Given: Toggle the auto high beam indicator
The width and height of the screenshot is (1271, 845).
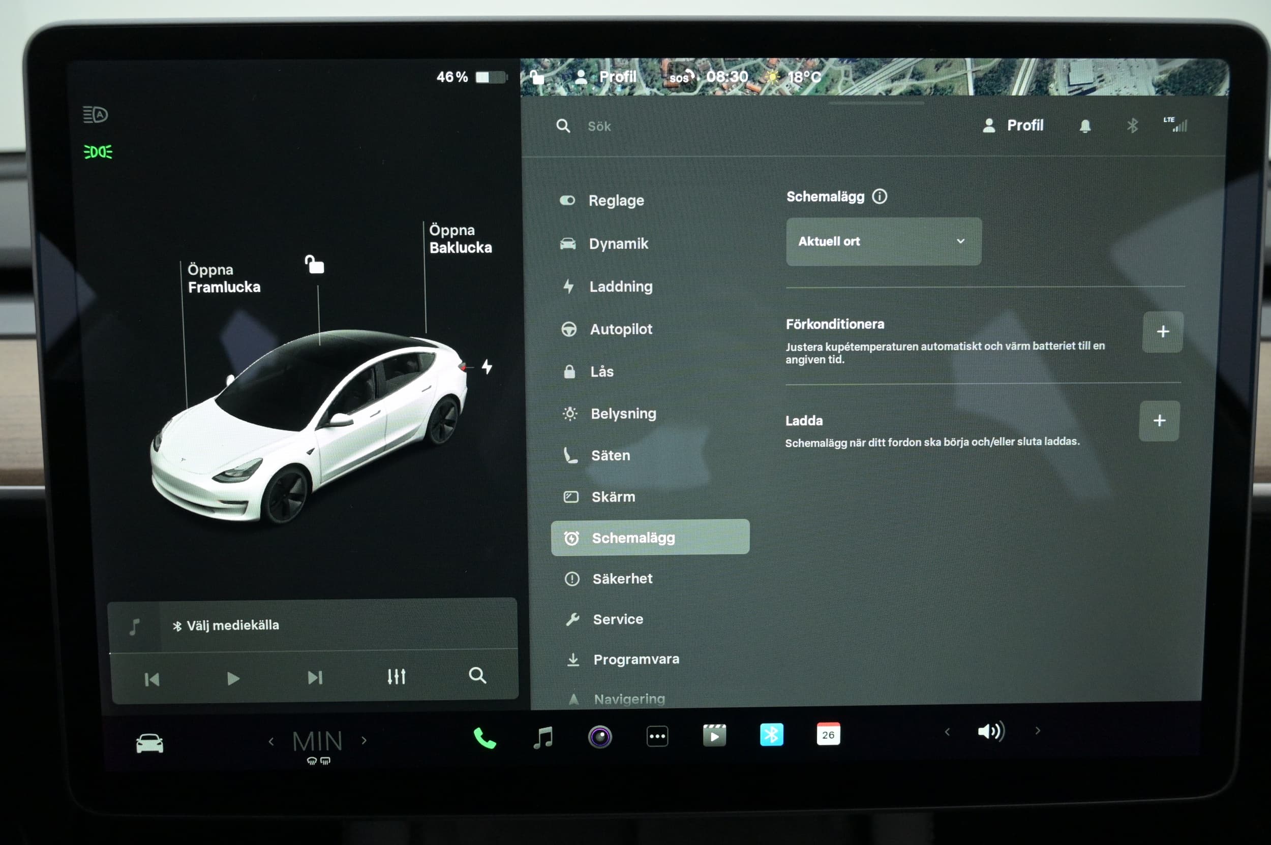Looking at the screenshot, I should click(x=96, y=114).
